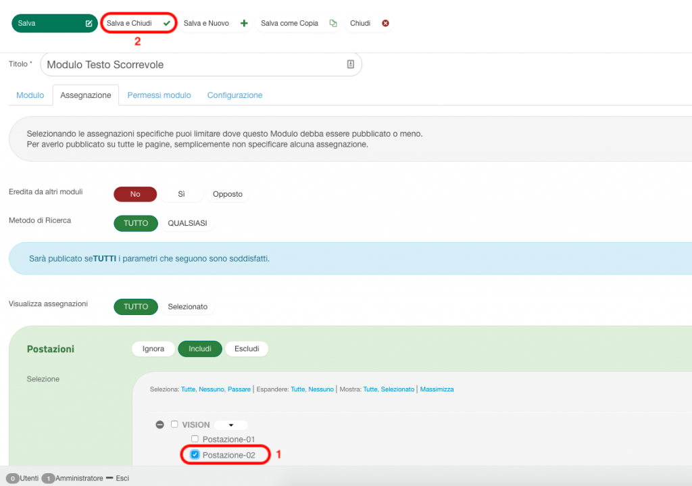This screenshot has height=486, width=692.
Task: Check the Postazione-01 checkbox
Action: pos(195,439)
